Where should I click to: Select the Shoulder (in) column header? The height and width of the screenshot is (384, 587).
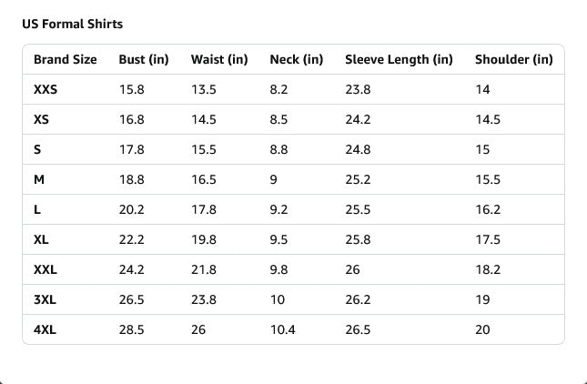tap(513, 60)
